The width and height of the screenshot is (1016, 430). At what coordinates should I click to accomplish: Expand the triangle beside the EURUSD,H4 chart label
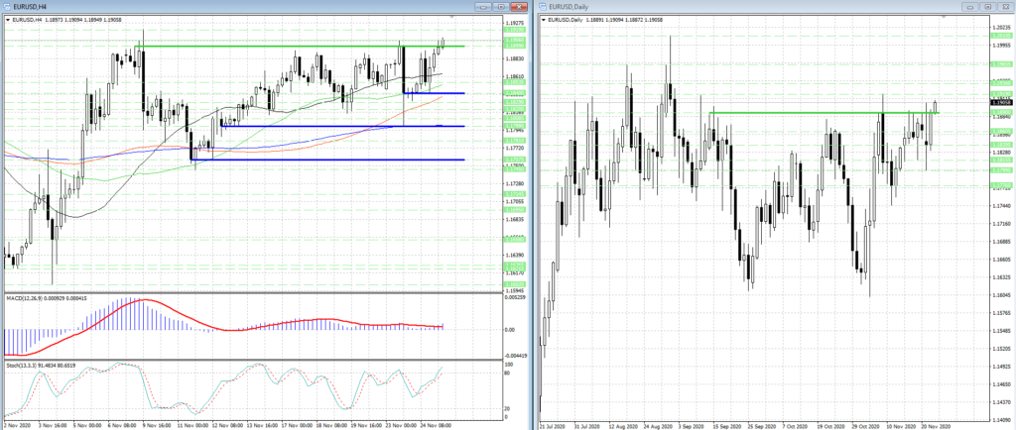7,19
